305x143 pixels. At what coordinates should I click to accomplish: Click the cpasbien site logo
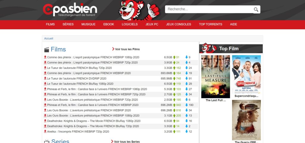pos(70,10)
